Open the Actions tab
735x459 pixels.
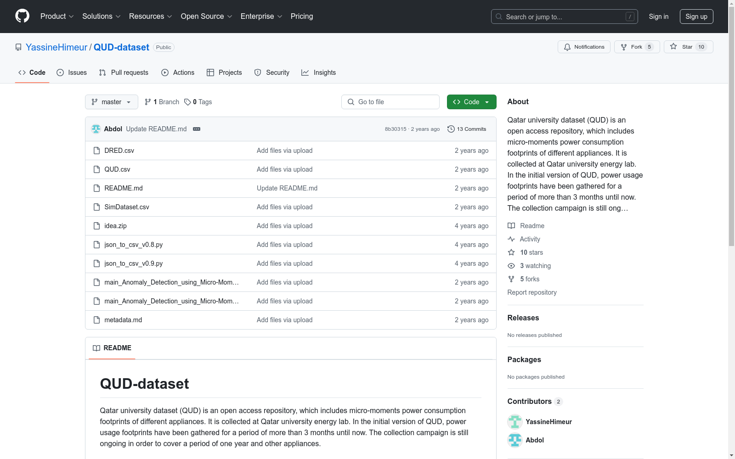click(x=178, y=73)
